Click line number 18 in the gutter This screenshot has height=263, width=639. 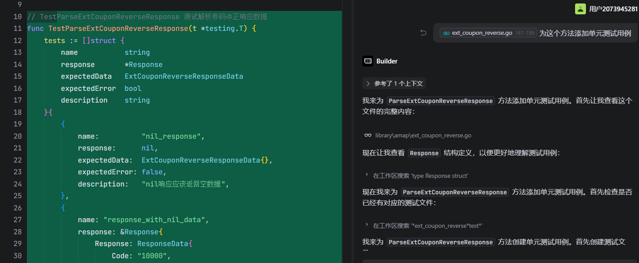pos(17,112)
